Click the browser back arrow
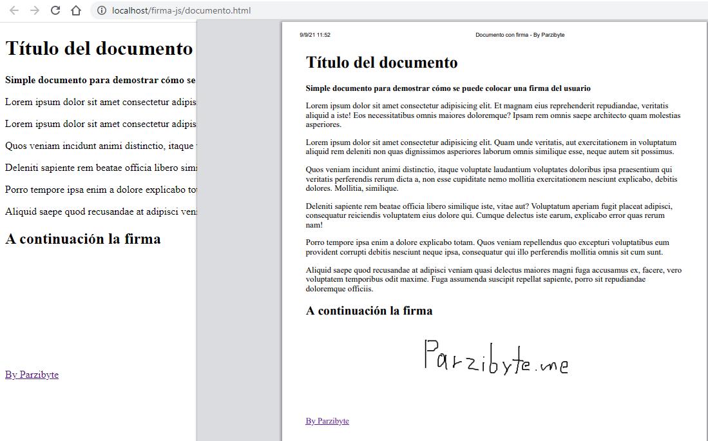 coord(14,10)
